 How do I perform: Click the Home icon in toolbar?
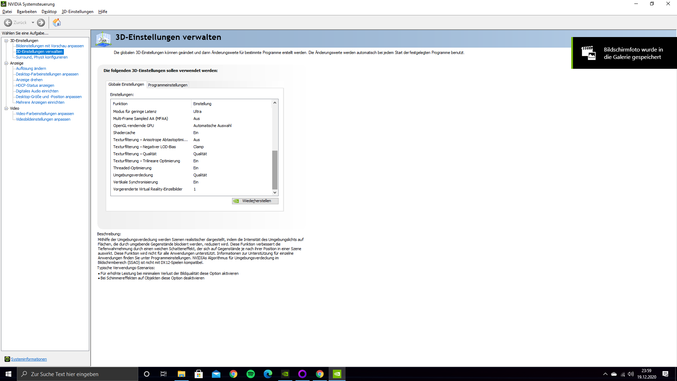tap(57, 23)
